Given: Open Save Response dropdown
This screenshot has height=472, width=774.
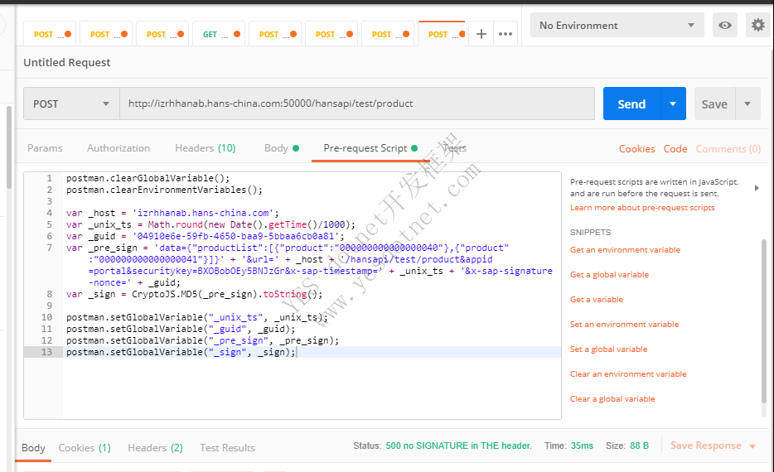Looking at the screenshot, I should coord(713,446).
